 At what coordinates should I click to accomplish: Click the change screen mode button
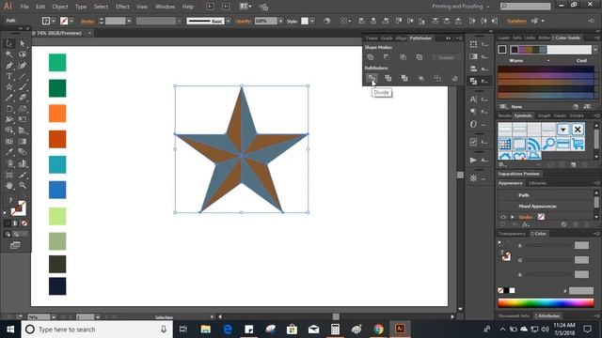click(15, 245)
